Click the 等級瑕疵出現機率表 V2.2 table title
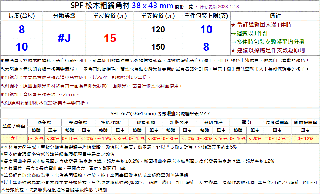The width and height of the screenshot is (320, 194). (x=160, y=113)
